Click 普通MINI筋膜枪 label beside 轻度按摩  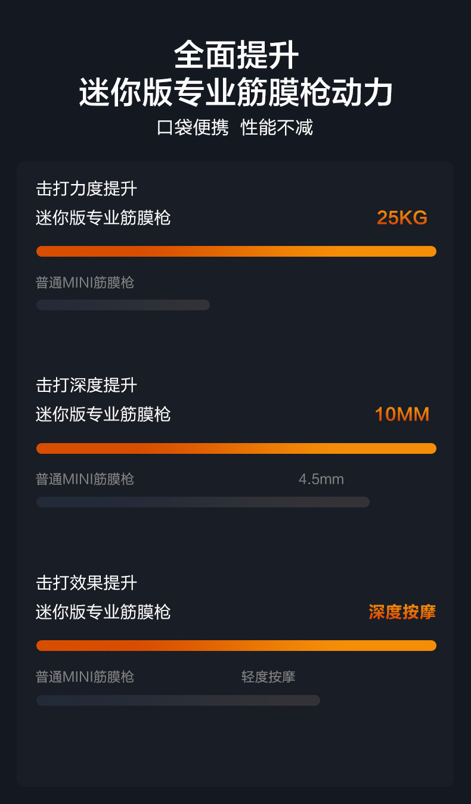click(x=85, y=677)
